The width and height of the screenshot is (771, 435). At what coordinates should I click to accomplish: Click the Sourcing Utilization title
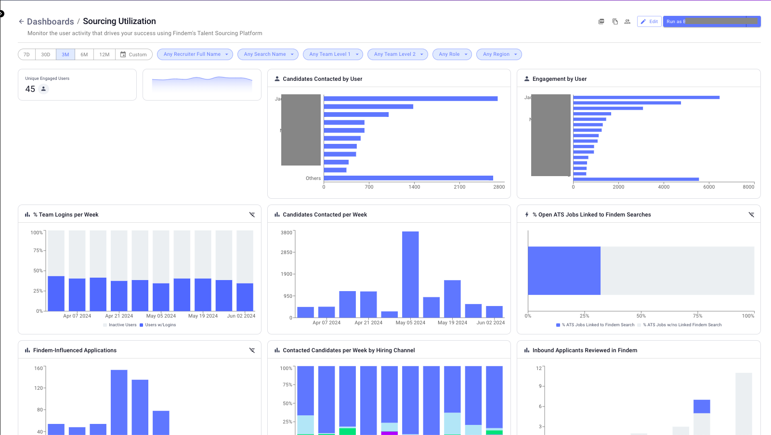[119, 21]
